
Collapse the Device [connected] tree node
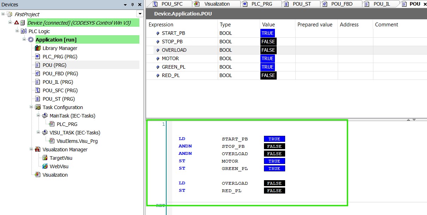point(10,23)
